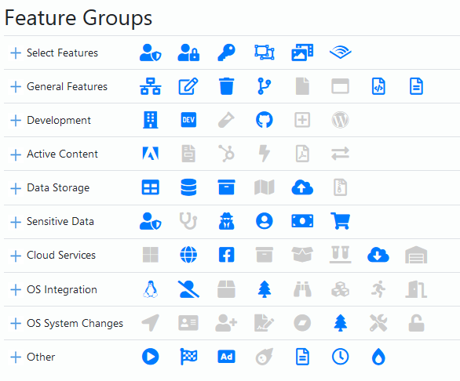Click the play circle icon in Other
Viewport: 460px width, 381px height.
[x=151, y=357]
